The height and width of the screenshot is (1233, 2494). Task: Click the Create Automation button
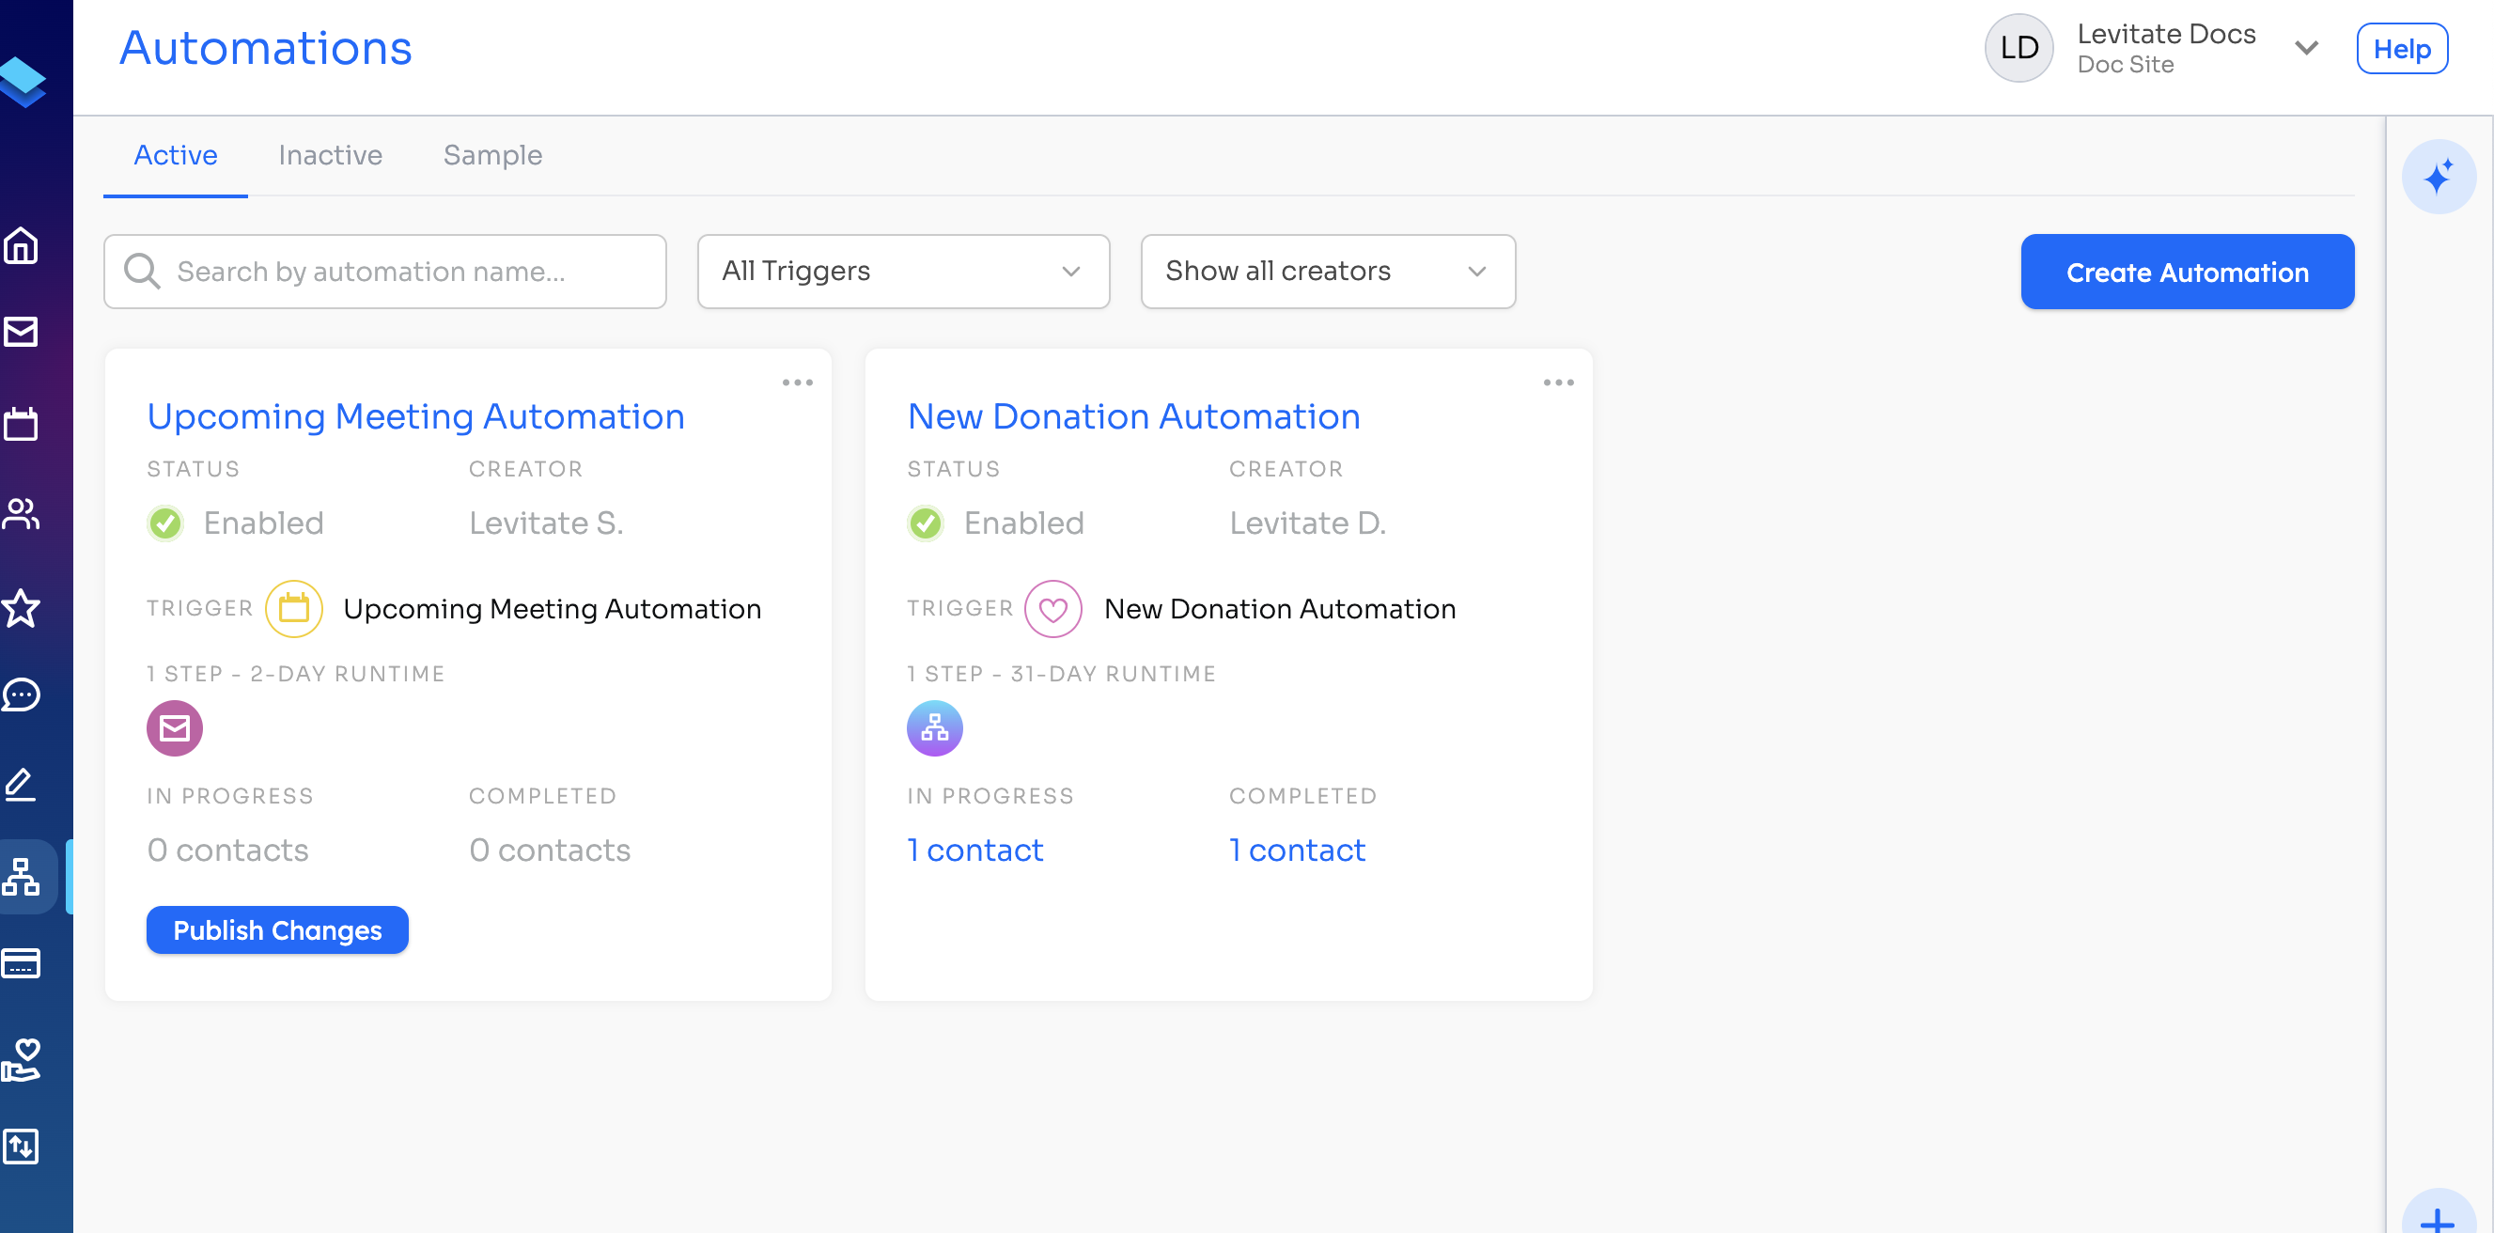pyautogui.click(x=2186, y=272)
